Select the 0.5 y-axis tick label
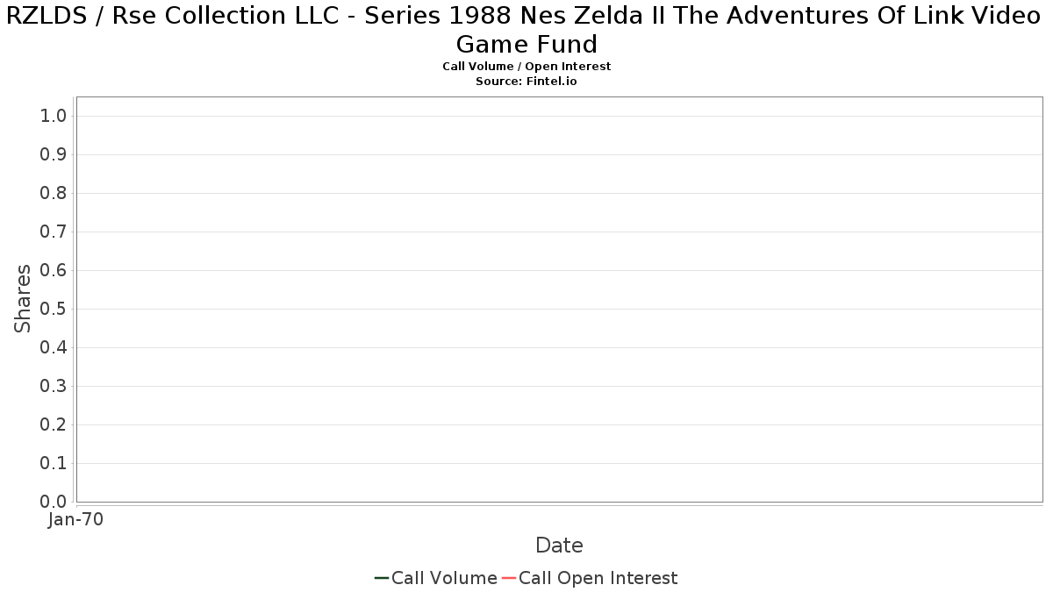This screenshot has height=592, width=1053. pos(54,310)
